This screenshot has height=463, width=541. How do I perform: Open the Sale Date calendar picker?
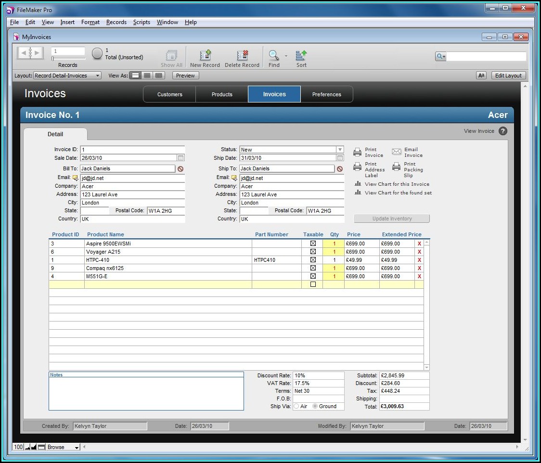pyautogui.click(x=180, y=158)
